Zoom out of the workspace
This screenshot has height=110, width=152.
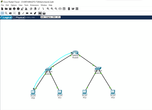point(56,9)
